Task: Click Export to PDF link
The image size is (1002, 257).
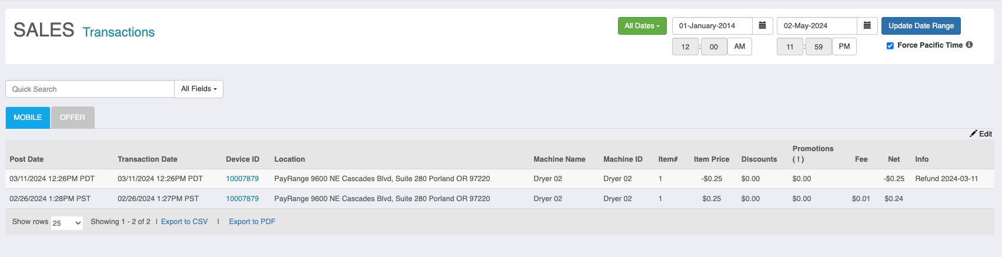Action: pyautogui.click(x=252, y=222)
